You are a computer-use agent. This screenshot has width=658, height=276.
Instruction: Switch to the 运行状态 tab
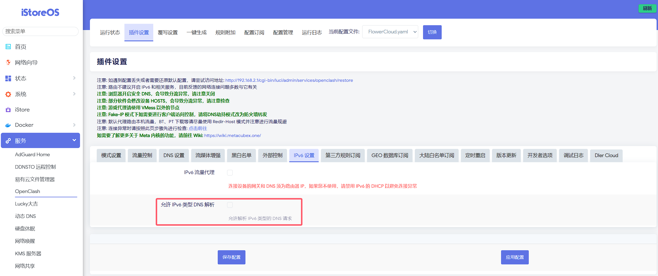point(110,33)
